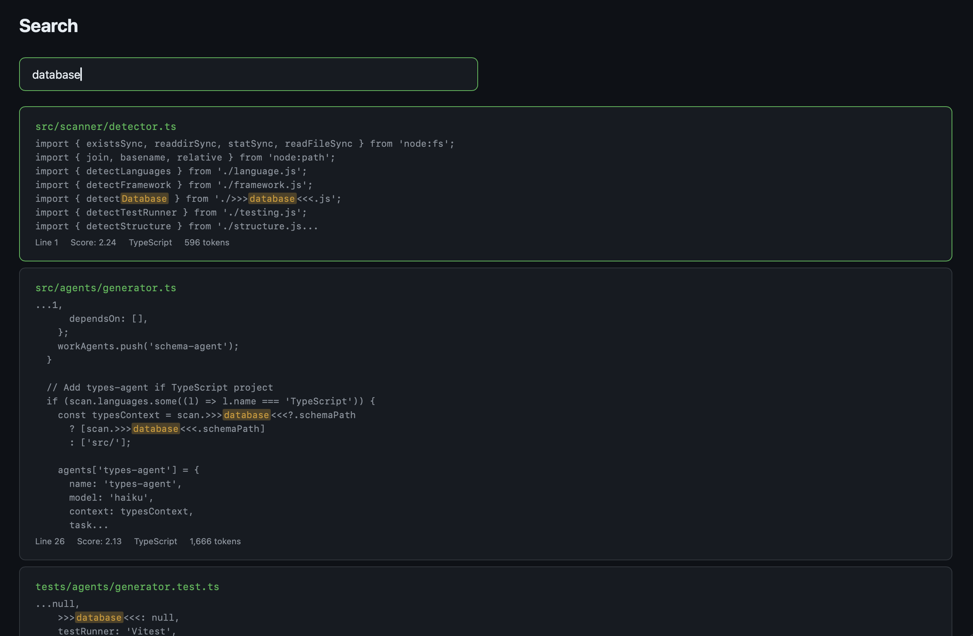Screen dimensions: 973x636
Task: Click highlighted Database in detectDatabase import
Action: click(144, 199)
